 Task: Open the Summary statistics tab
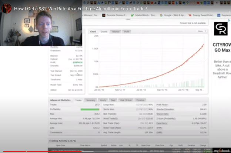(x=90, y=100)
